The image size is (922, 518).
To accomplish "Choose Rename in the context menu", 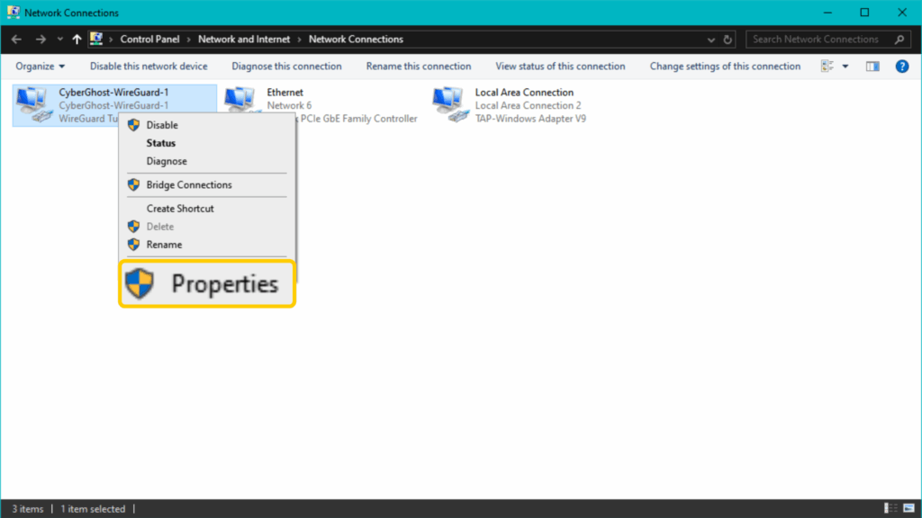I will point(207,245).
